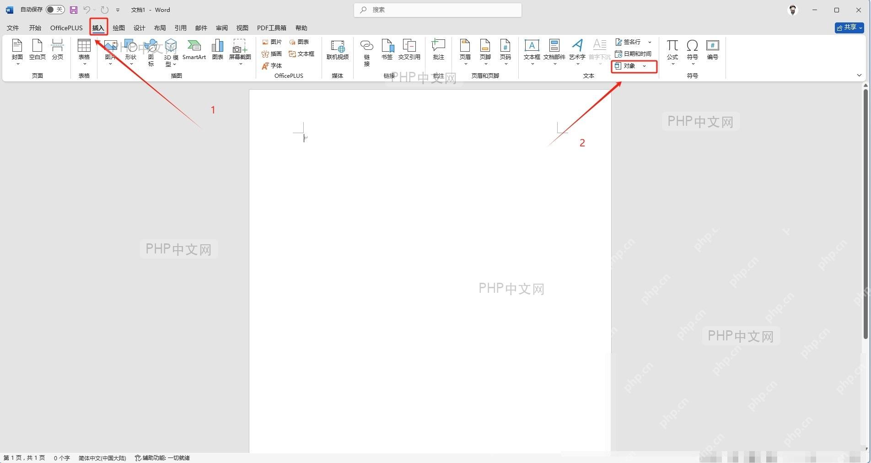
Task: Insert a Chart (图表) from the illustrations group
Action: [x=218, y=50]
